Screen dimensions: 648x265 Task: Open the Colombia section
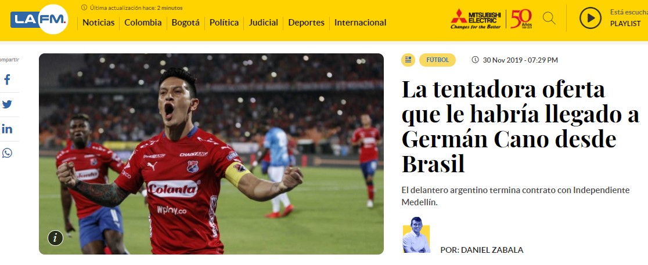click(x=143, y=23)
